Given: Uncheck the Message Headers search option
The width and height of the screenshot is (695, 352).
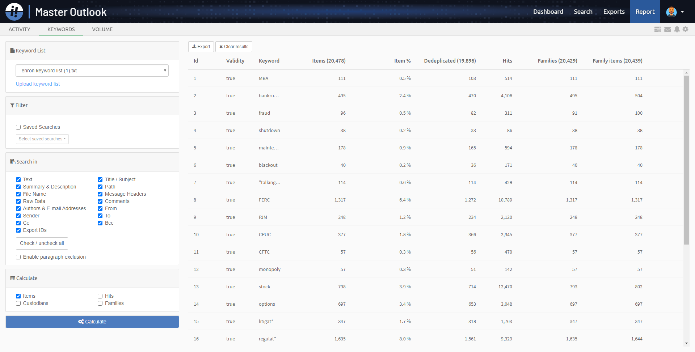Looking at the screenshot, I should [100, 194].
